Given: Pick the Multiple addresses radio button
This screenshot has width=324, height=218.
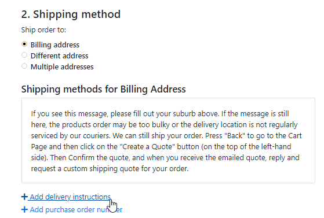Looking at the screenshot, I should point(24,66).
